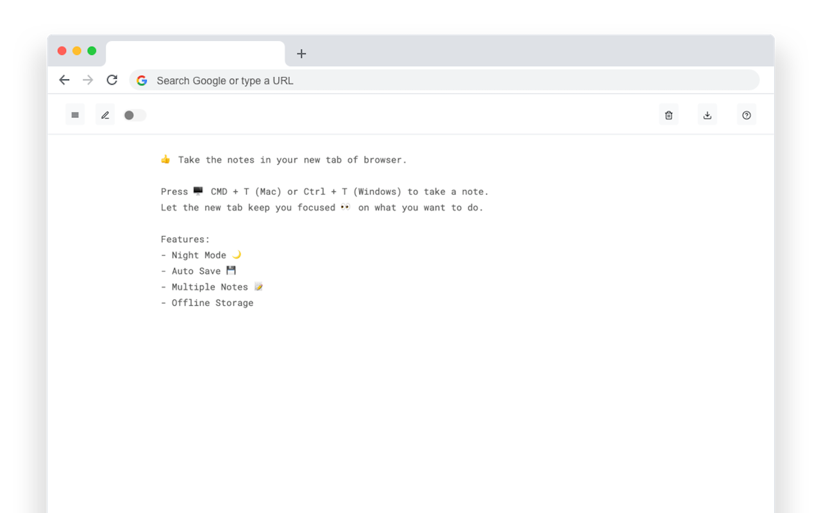The image size is (821, 513).
Task: Open help via the question mark icon
Action: point(747,115)
